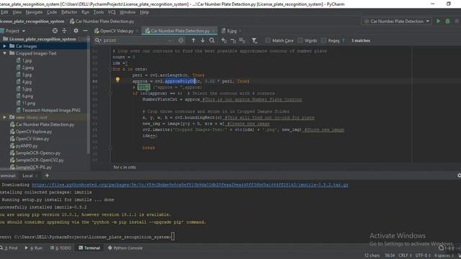Click the yellow intention lightbulb icon

[117, 80]
